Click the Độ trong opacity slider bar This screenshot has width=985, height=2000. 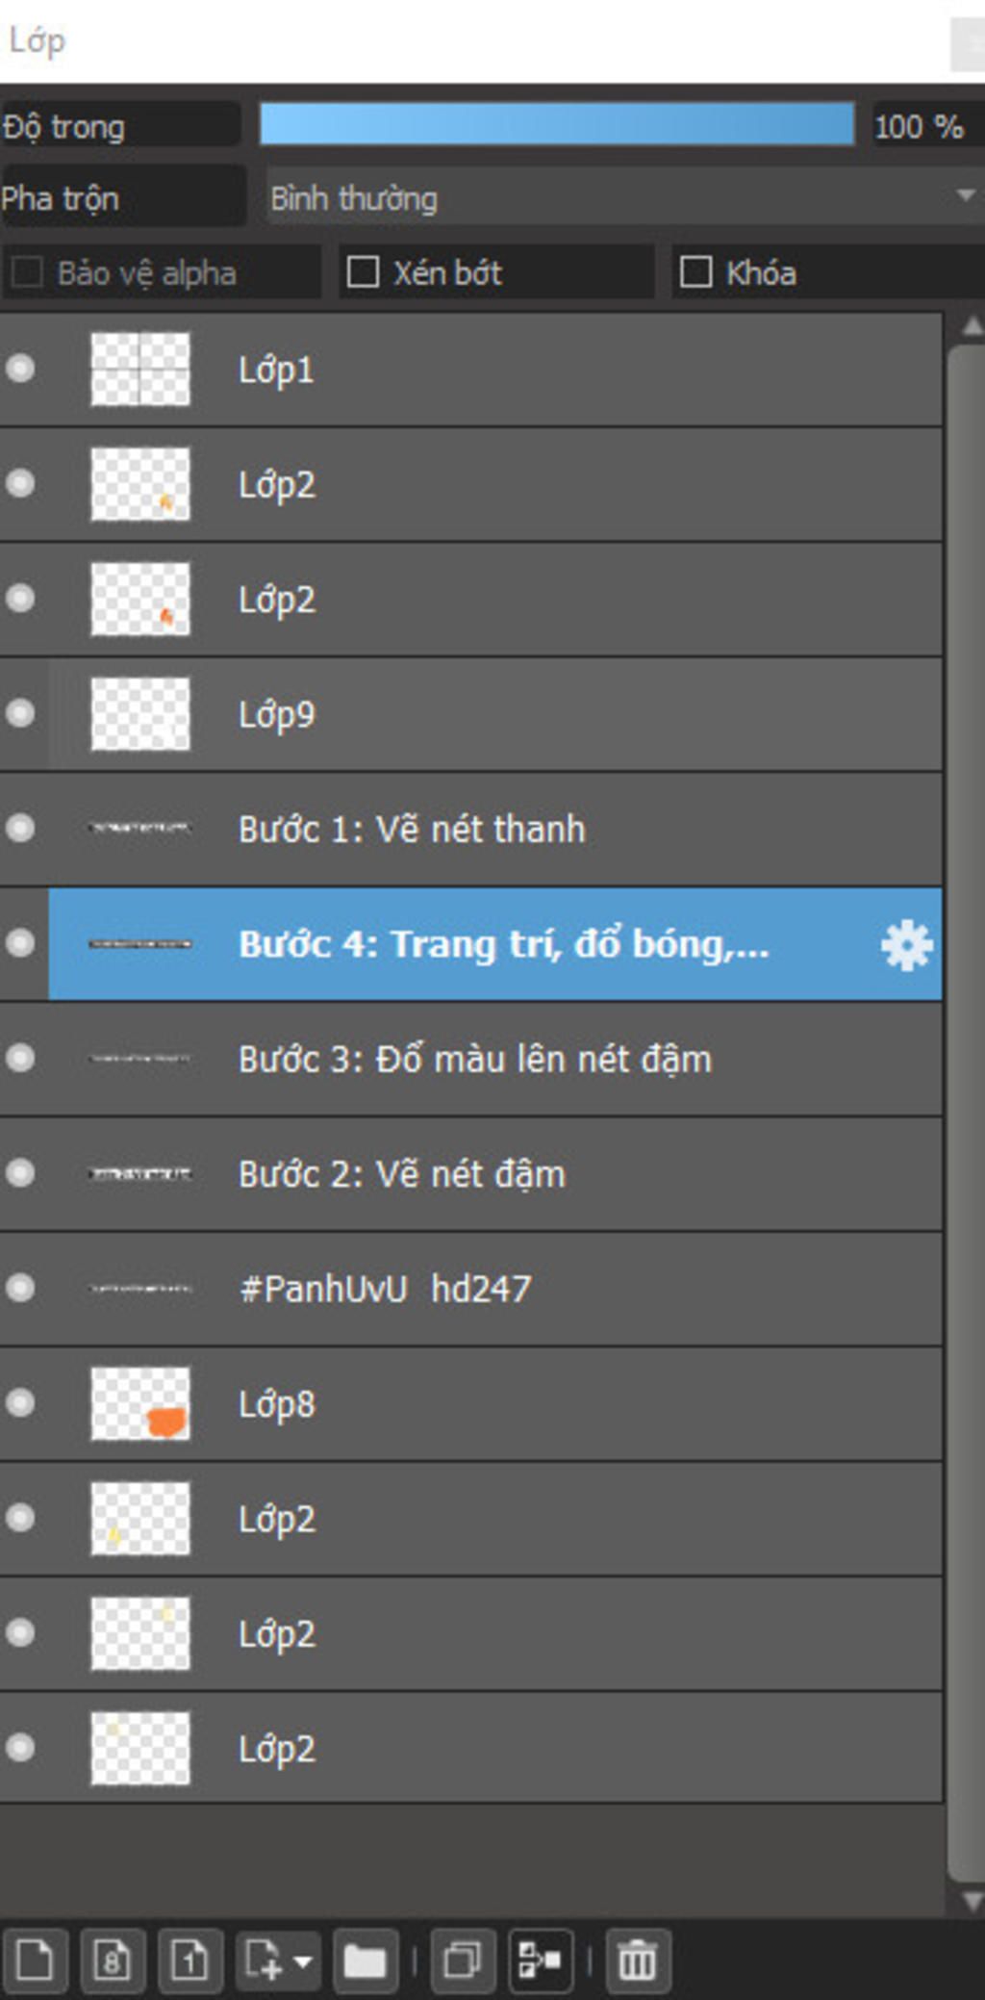tap(557, 125)
